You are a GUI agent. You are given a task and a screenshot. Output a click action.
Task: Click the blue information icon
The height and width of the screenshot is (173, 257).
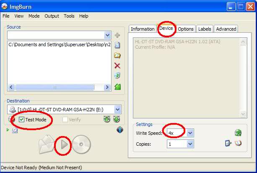[x=120, y=130]
